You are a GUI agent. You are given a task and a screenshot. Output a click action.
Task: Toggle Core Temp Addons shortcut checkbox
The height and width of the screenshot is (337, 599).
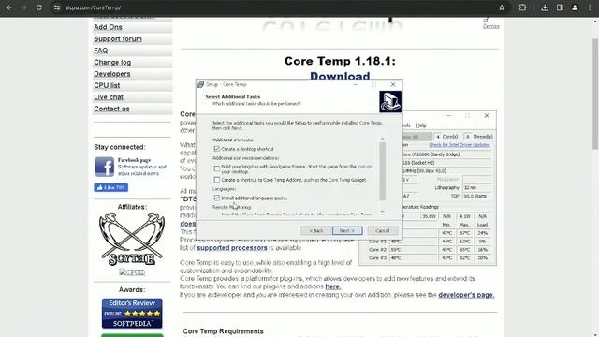[217, 180]
